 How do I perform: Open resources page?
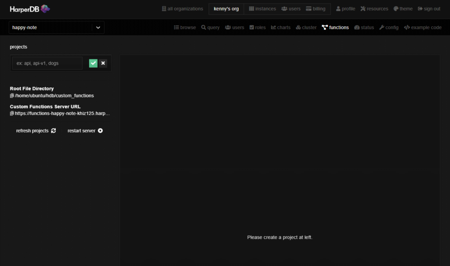[374, 9]
